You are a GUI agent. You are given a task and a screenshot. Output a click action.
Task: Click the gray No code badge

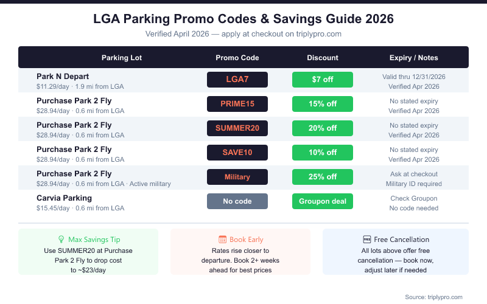click(237, 201)
